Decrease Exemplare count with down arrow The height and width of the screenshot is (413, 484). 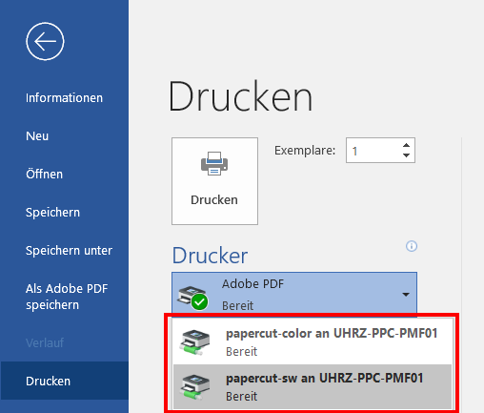pyautogui.click(x=406, y=155)
